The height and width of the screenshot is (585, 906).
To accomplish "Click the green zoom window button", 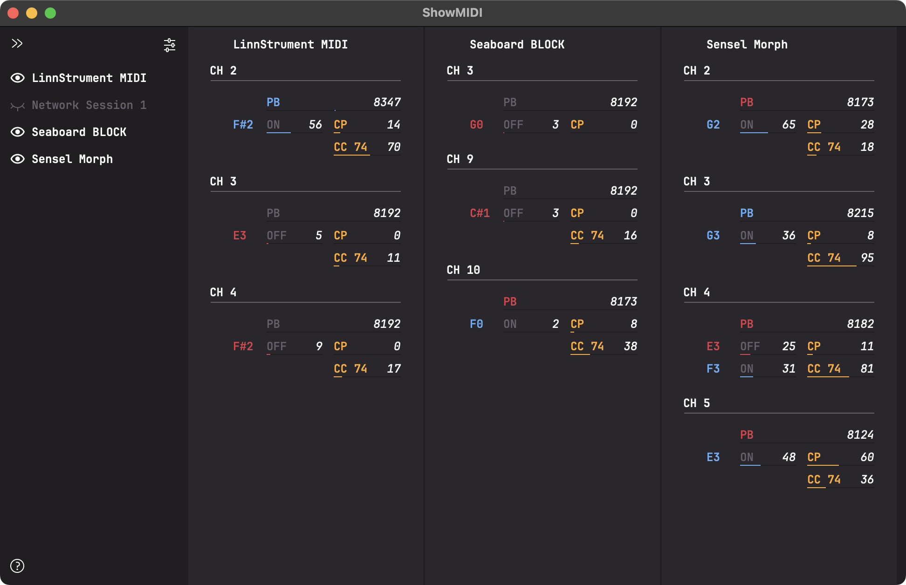I will (x=50, y=13).
